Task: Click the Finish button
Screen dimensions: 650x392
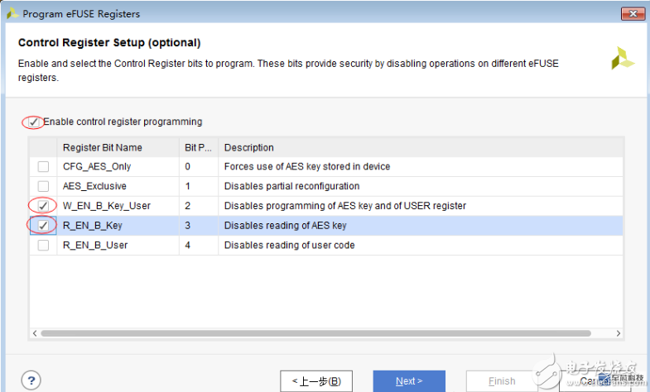Action: click(x=502, y=381)
